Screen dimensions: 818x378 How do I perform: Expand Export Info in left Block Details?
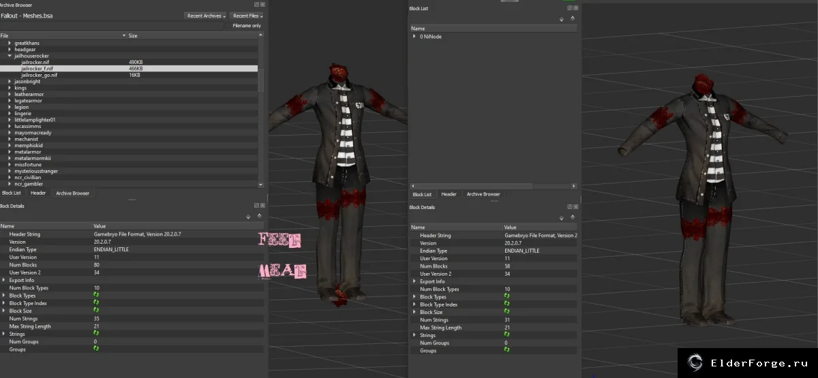pos(3,280)
